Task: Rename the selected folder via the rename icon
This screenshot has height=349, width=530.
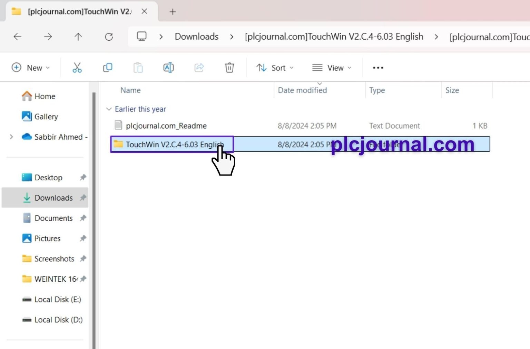Action: [x=168, y=68]
